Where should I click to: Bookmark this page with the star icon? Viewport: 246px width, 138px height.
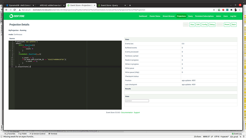214,10
